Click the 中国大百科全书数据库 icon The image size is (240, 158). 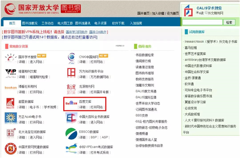coord(71,118)
